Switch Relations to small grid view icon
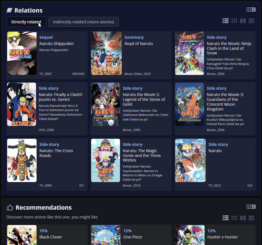The height and width of the screenshot is (245, 262). tap(234, 21)
